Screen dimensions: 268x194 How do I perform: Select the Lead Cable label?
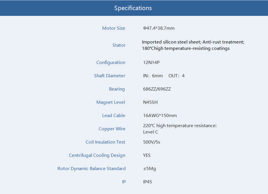pyautogui.click(x=113, y=115)
